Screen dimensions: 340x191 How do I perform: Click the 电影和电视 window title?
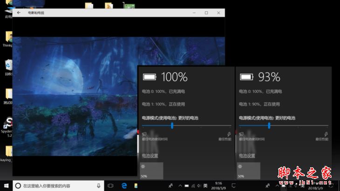pyautogui.click(x=36, y=13)
